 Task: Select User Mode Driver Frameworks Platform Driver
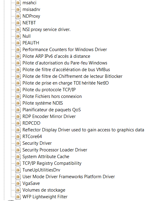point(69,176)
